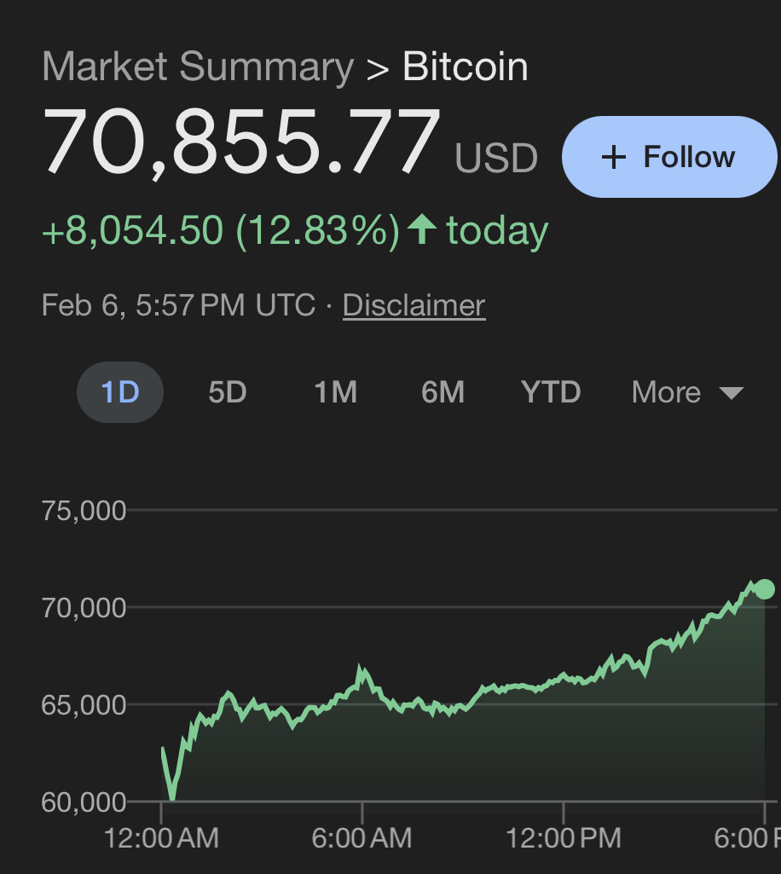Click the arrow beside More
This screenshot has width=781, height=874.
click(731, 393)
